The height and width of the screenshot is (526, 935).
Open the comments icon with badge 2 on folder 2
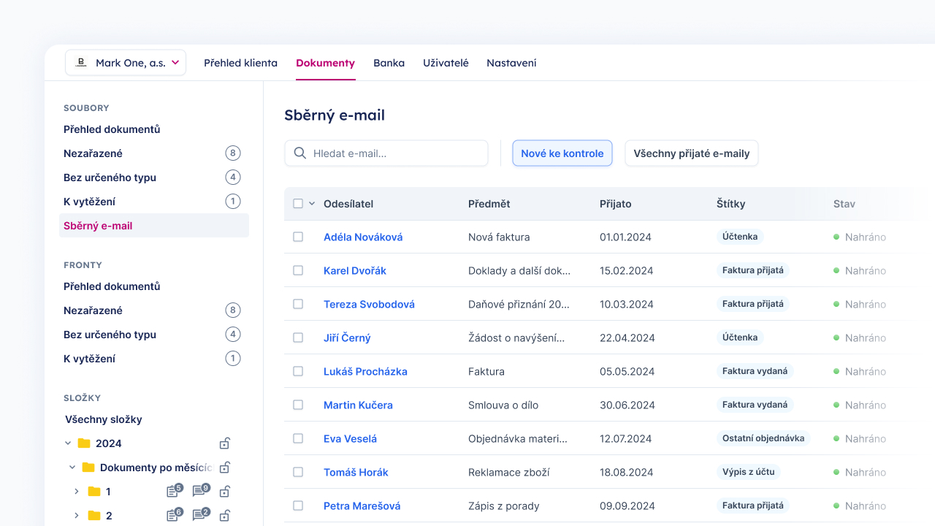pos(199,515)
